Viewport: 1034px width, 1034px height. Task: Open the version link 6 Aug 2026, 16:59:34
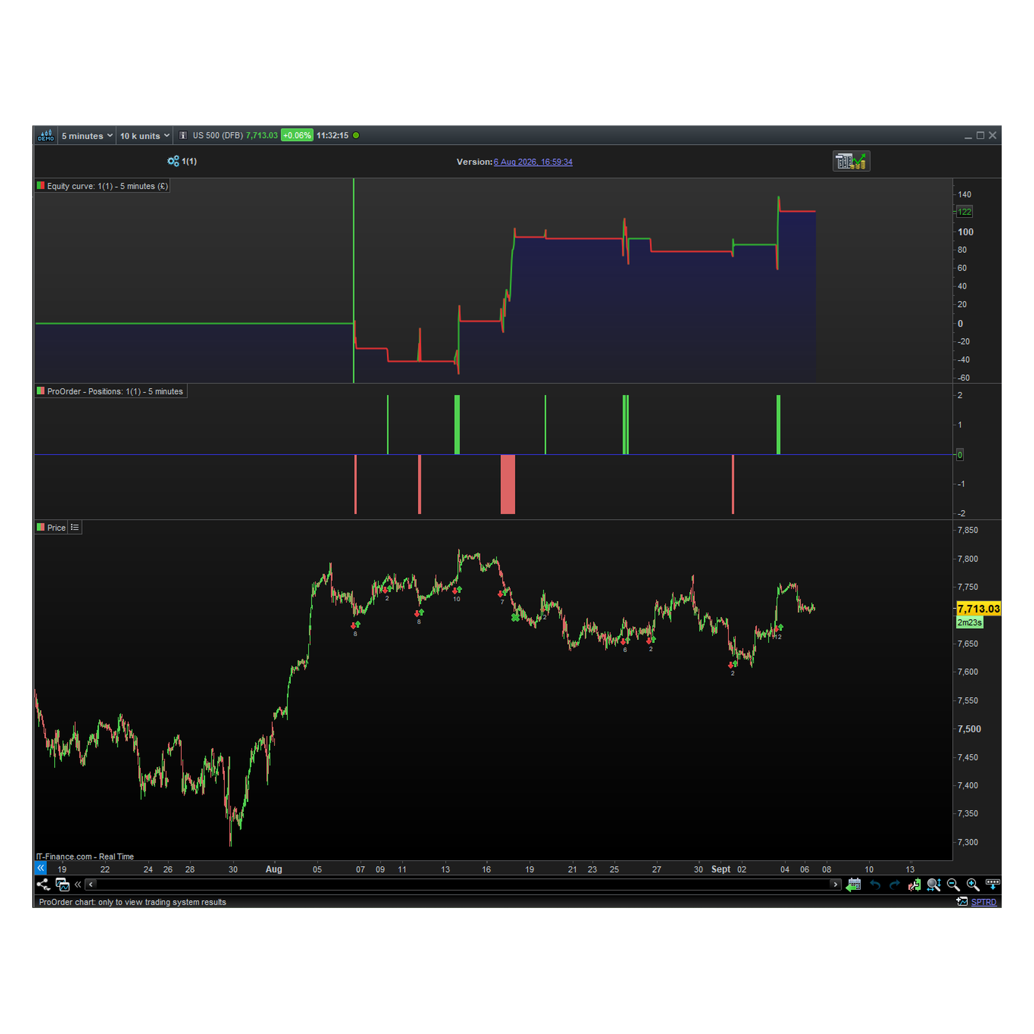(533, 162)
